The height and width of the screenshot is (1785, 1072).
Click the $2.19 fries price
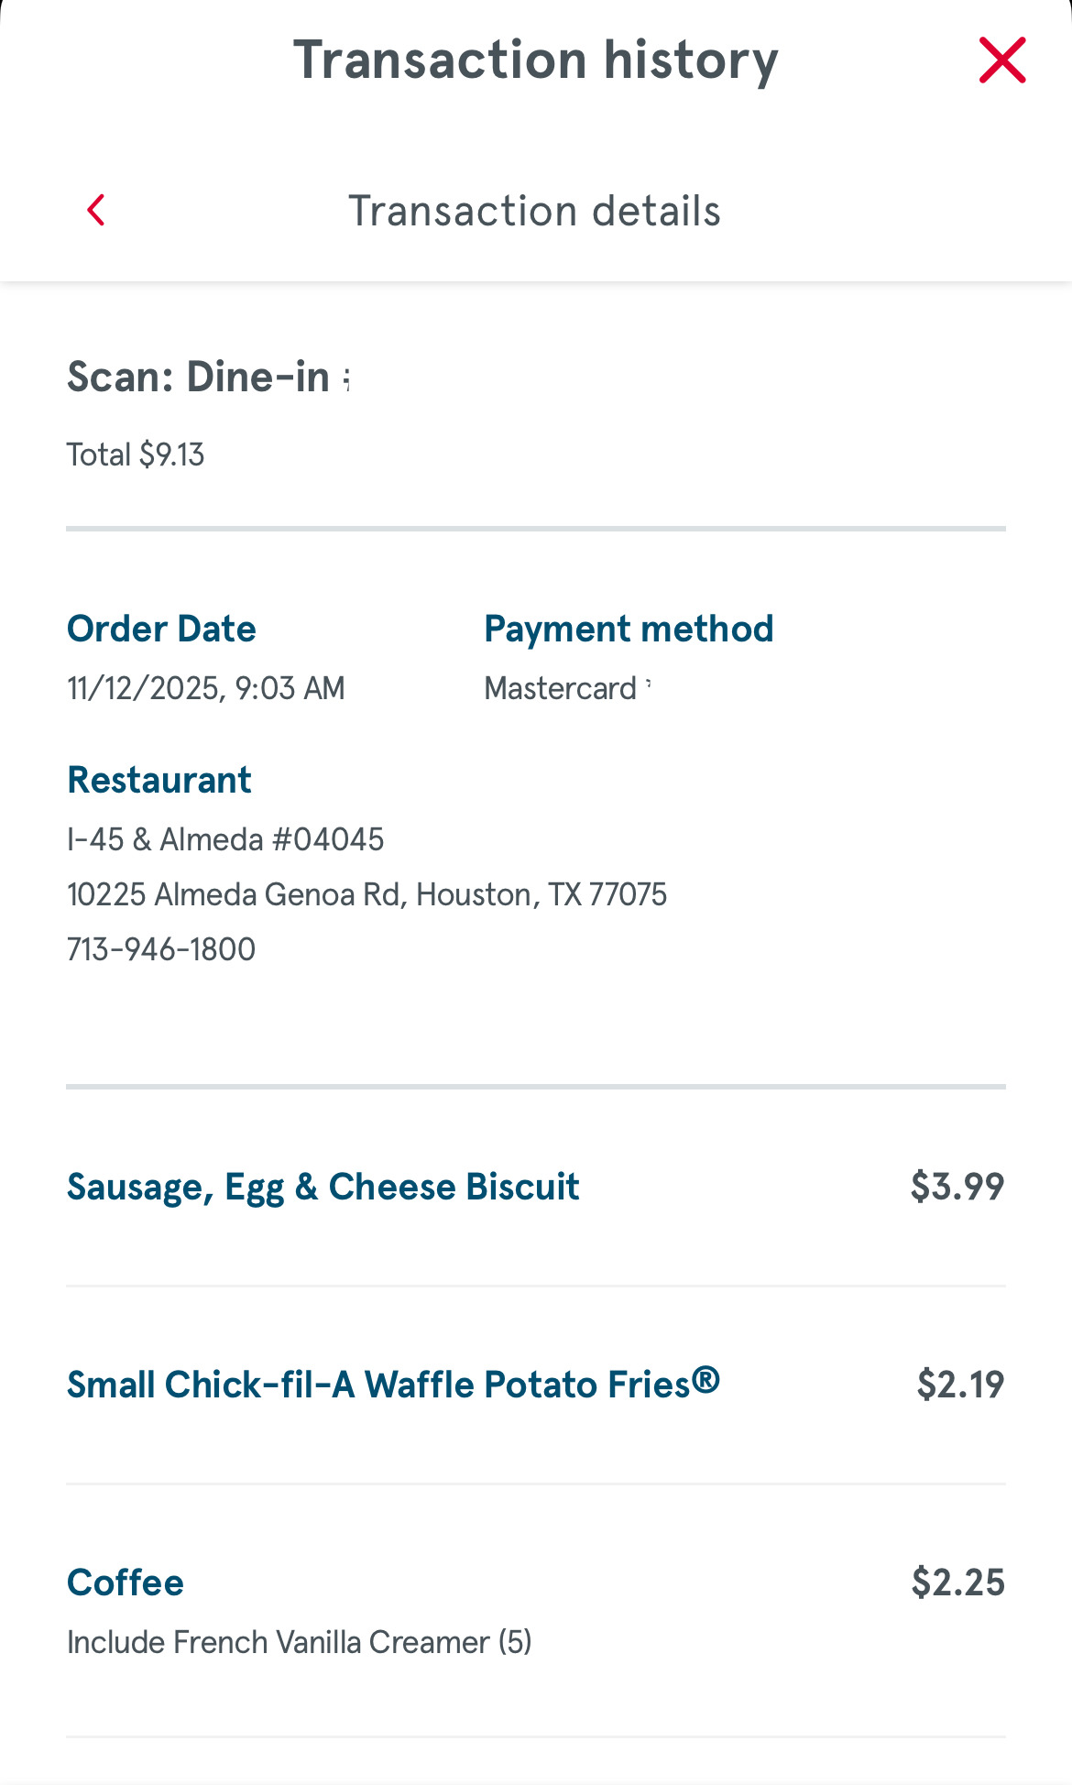[960, 1385]
